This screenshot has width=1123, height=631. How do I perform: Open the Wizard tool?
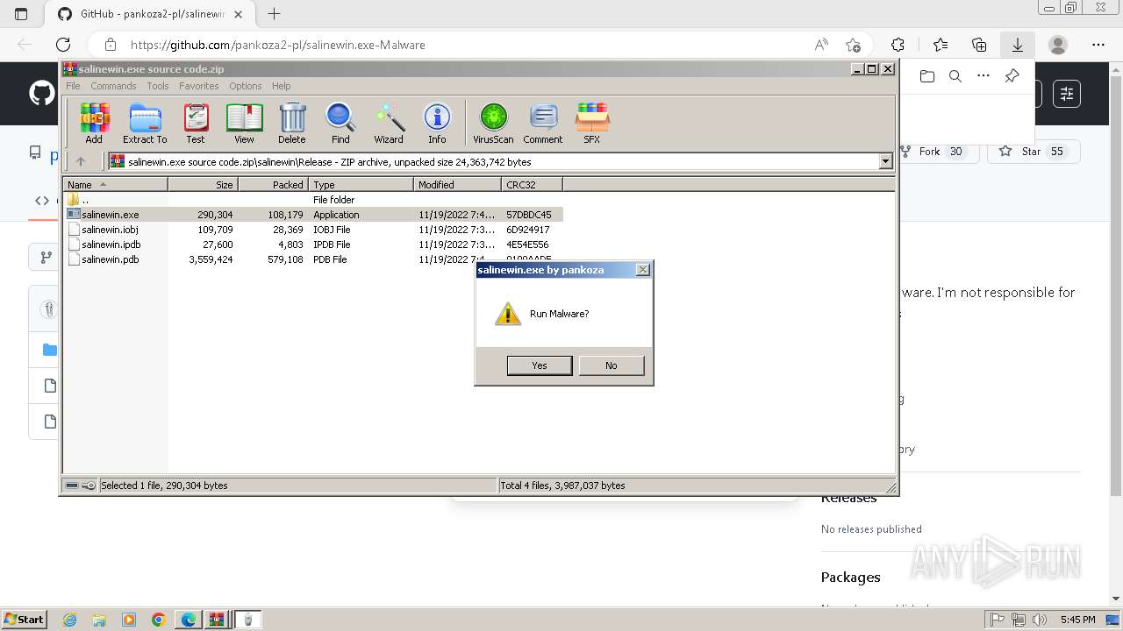pyautogui.click(x=389, y=123)
